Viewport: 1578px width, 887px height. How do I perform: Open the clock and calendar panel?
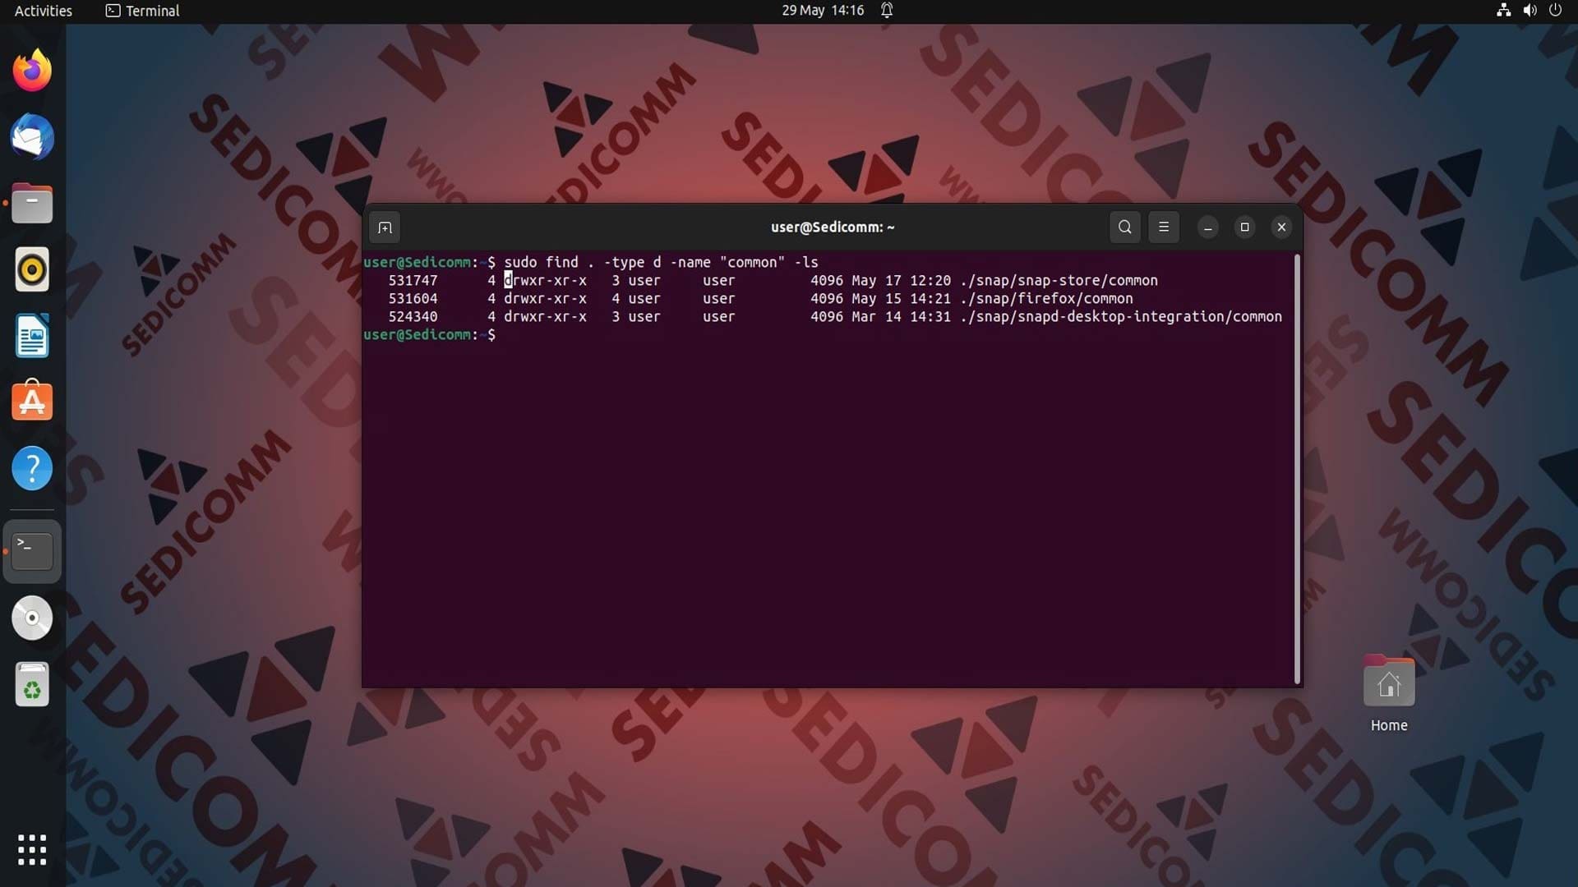[x=823, y=11]
